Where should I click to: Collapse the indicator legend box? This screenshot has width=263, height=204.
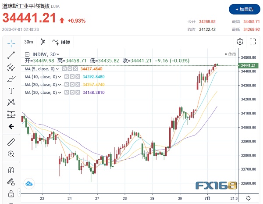[27, 54]
